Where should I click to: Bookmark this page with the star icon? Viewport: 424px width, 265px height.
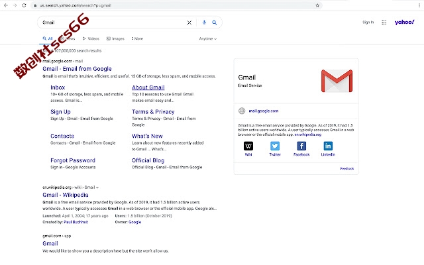tap(317, 5)
